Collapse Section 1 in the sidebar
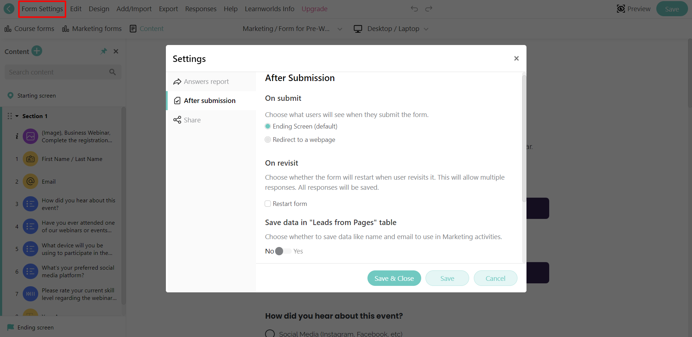The height and width of the screenshot is (337, 692). tap(16, 116)
